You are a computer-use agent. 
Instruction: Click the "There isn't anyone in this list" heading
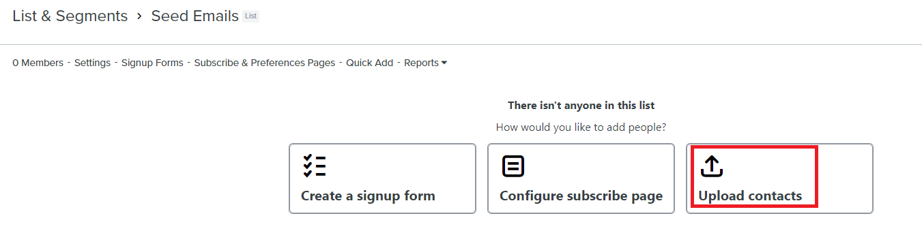(581, 106)
